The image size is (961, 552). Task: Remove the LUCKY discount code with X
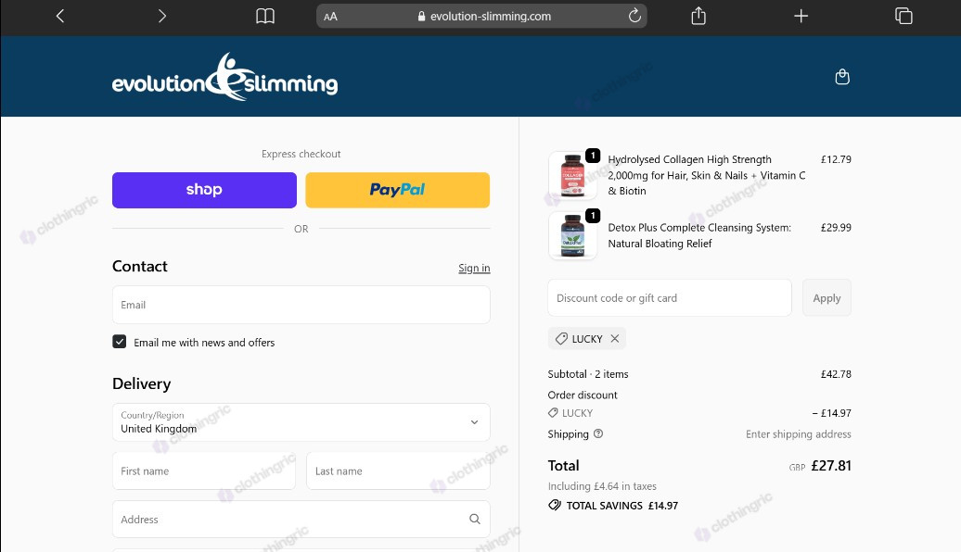615,338
